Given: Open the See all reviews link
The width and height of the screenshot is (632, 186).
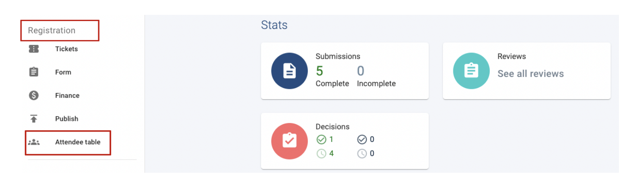Looking at the screenshot, I should 531,74.
